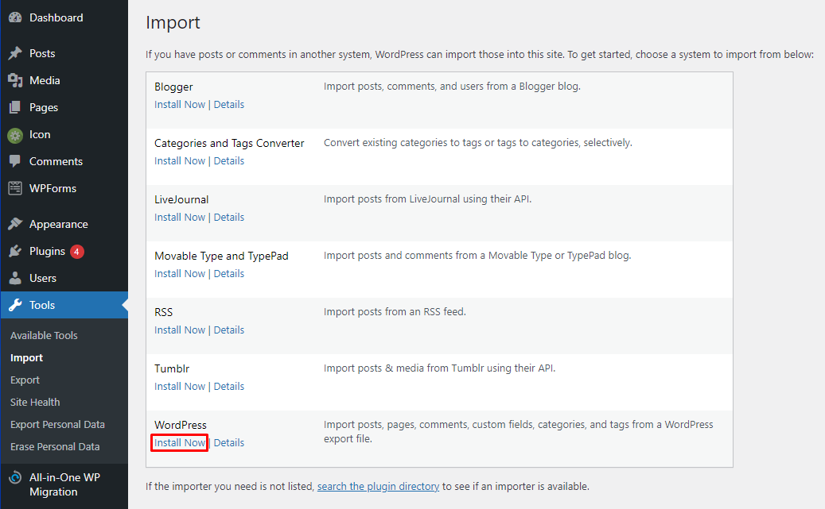Click the All-in-One WP Migration icon

pos(15,477)
